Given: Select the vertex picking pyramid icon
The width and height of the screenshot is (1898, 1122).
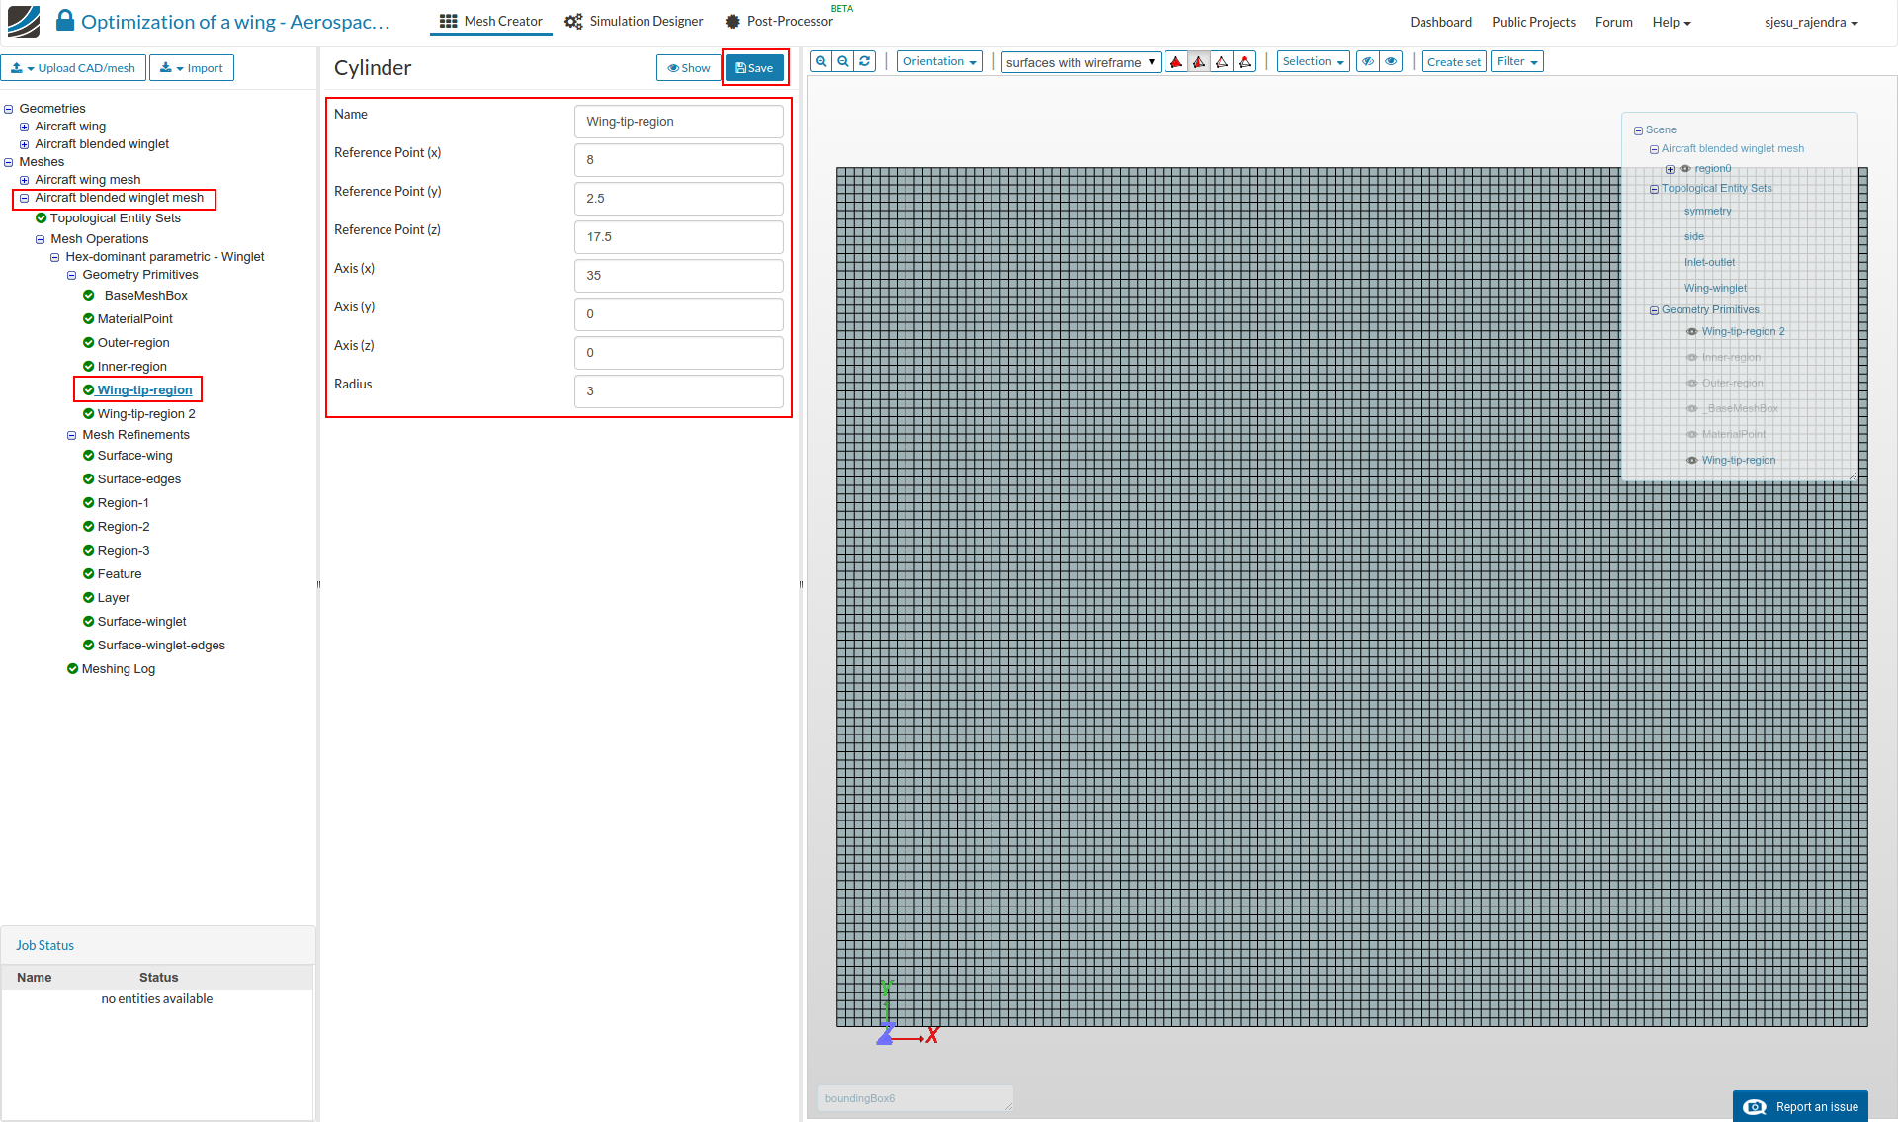Looking at the screenshot, I should click(1245, 62).
